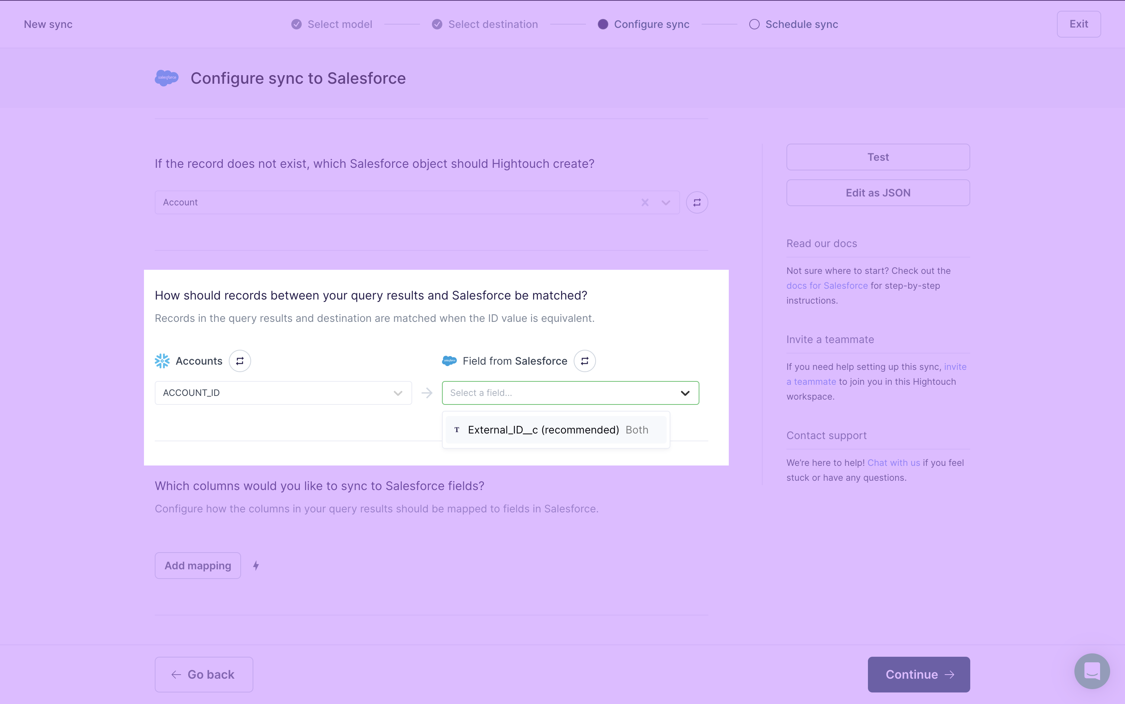1125x704 pixels.
Task: Click the ACCOUNT_ID input field
Action: point(283,393)
